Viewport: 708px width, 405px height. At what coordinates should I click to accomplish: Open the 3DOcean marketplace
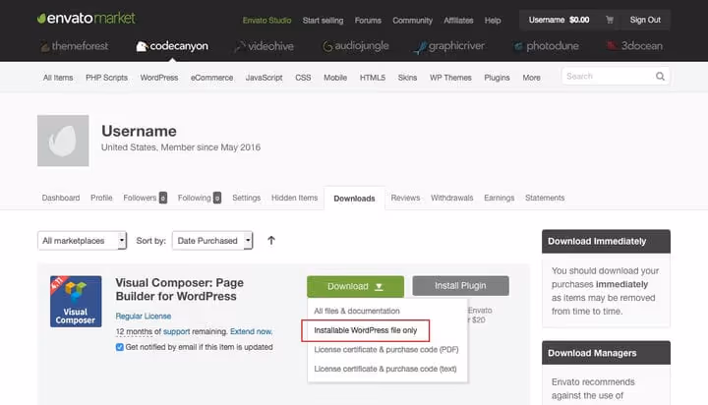[x=634, y=46]
